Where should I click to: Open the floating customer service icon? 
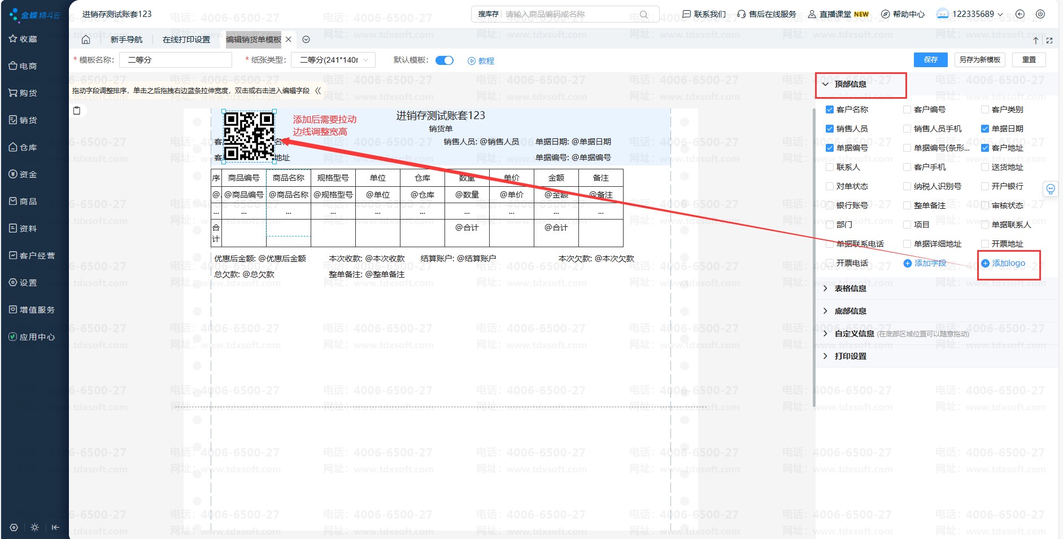click(x=1050, y=189)
